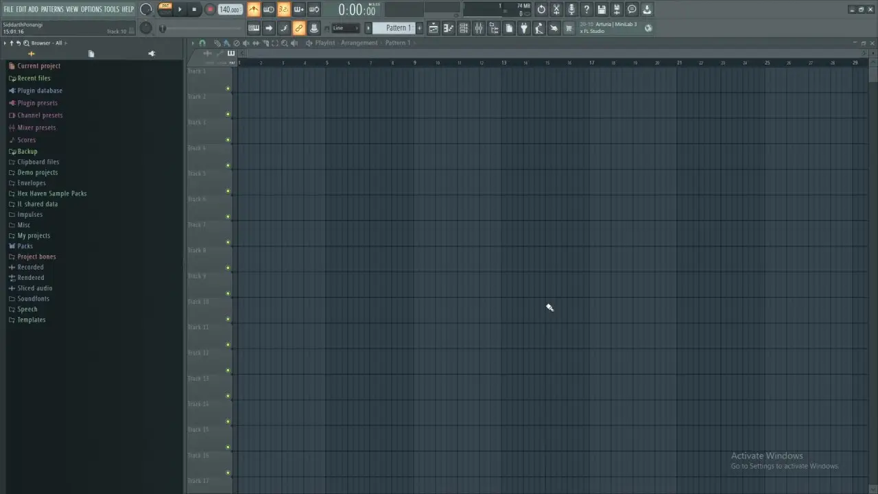Image resolution: width=878 pixels, height=494 pixels.
Task: Open the FILE menu
Action: tap(8, 10)
